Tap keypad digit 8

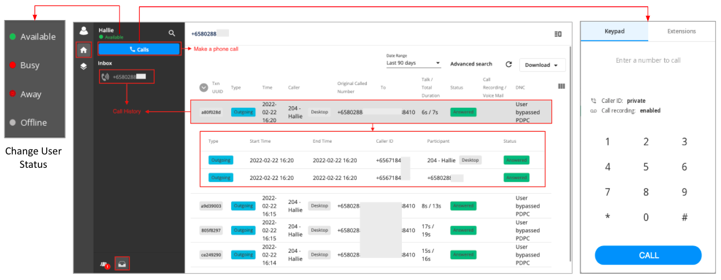646,192
